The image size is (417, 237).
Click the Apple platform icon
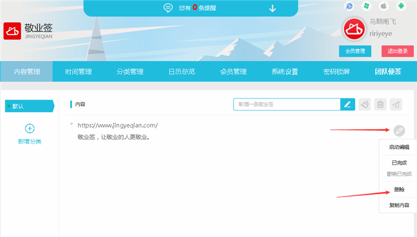coord(384,6)
